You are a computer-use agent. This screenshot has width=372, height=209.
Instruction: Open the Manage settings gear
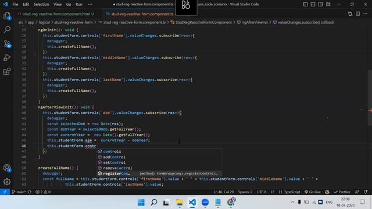[x=7, y=182]
